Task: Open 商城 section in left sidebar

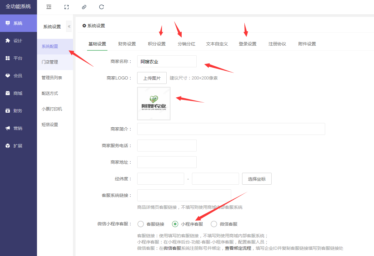Action: point(18,93)
